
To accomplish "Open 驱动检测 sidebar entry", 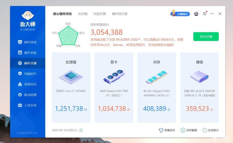I will click(27, 95).
